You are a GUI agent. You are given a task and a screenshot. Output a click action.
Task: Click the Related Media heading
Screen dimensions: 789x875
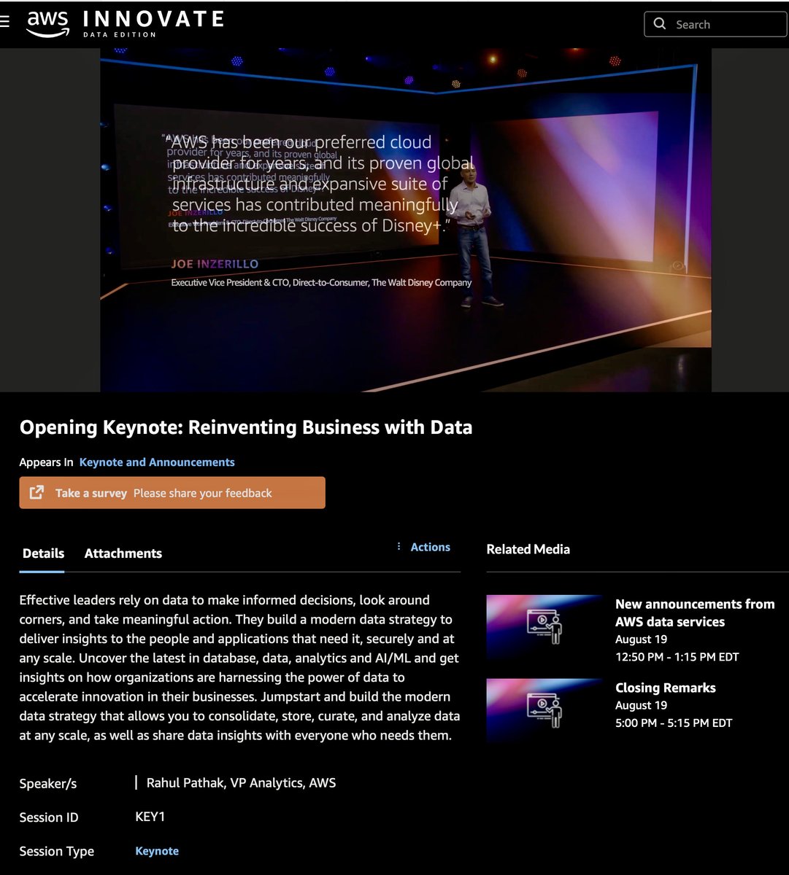coord(528,549)
